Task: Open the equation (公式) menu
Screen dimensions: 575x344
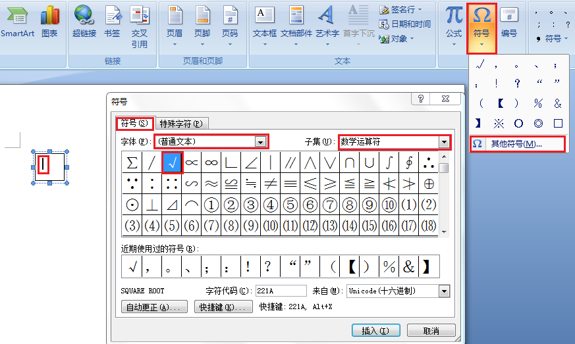Action: click(454, 26)
